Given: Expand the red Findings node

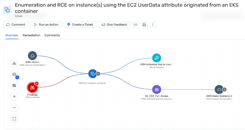Looking at the screenshot, I should (32, 88).
